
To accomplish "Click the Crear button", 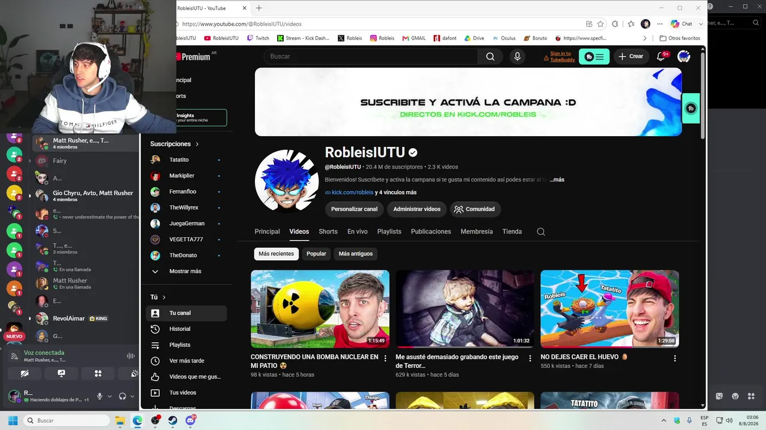I will coord(631,56).
